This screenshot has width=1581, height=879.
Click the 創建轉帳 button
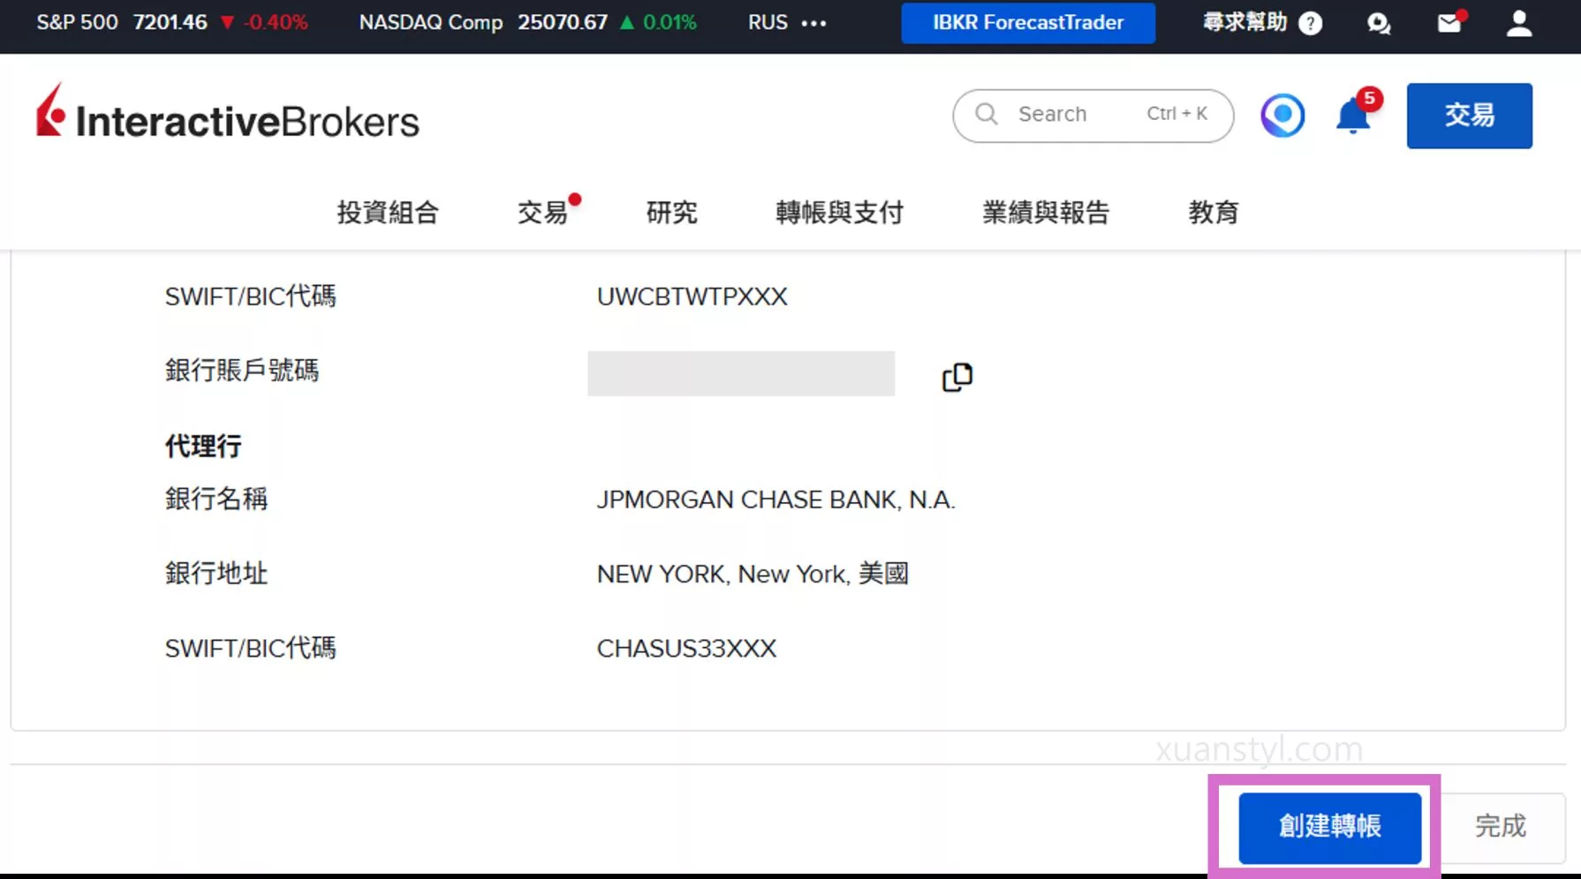click(1330, 827)
